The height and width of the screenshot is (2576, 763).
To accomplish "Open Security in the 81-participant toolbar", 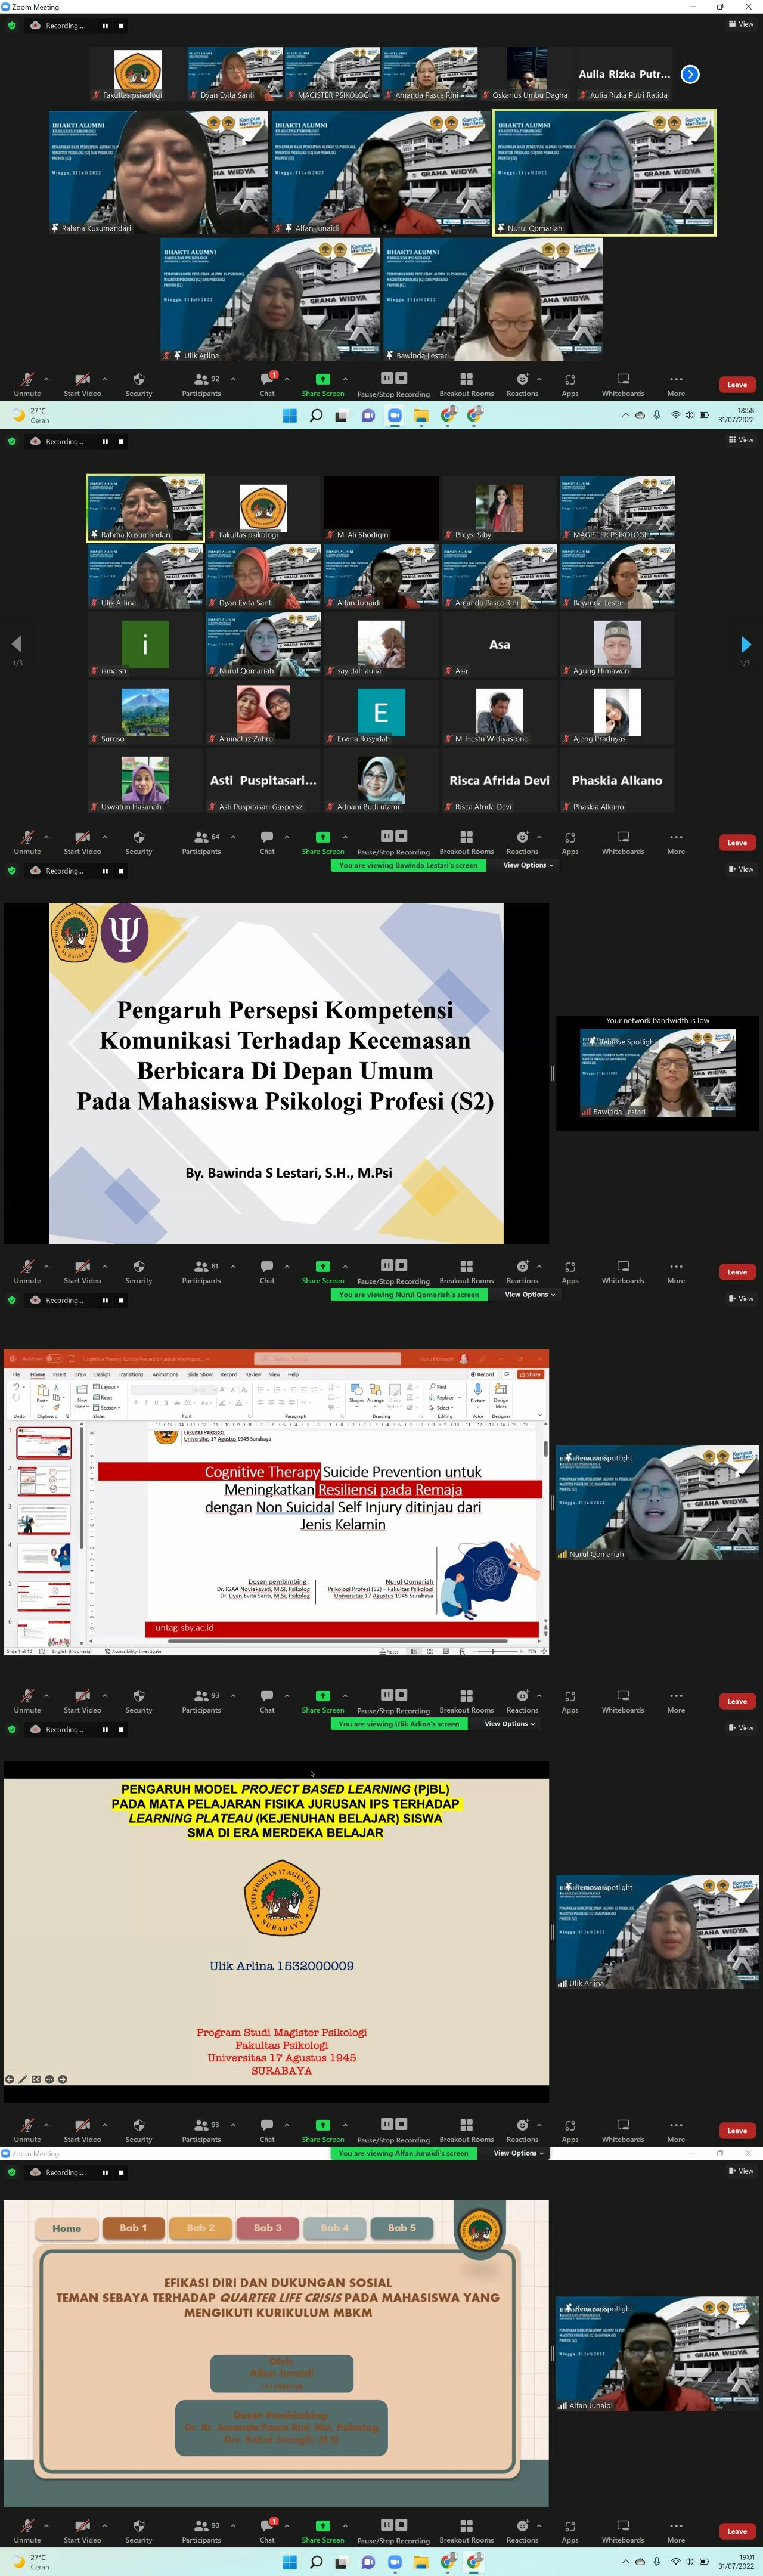I will coord(139,1271).
